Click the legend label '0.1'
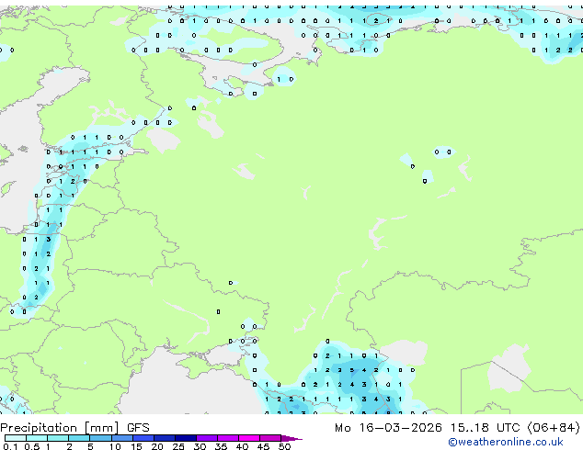This screenshot has width=583, height=450. coord(10,446)
